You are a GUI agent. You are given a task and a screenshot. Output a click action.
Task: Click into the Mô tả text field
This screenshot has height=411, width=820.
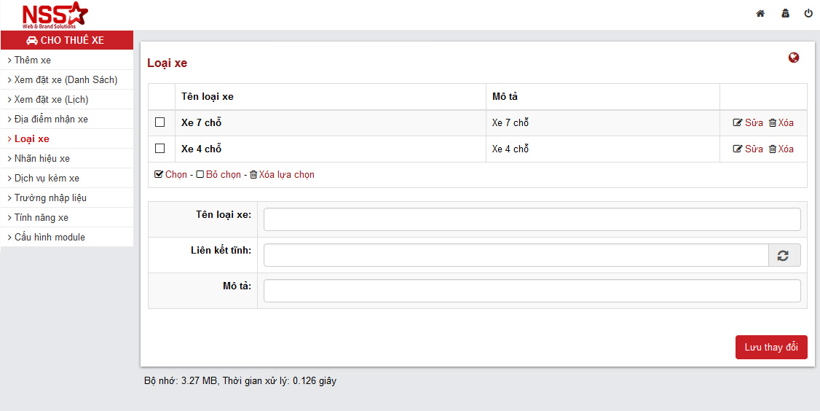(532, 291)
